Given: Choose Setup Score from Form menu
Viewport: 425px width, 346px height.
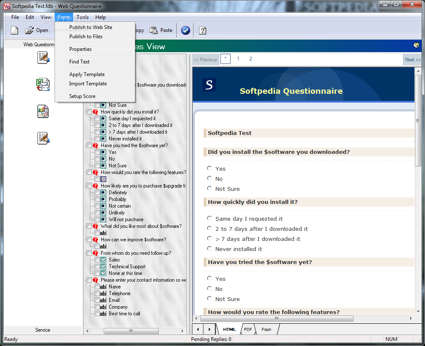Looking at the screenshot, I should point(82,96).
